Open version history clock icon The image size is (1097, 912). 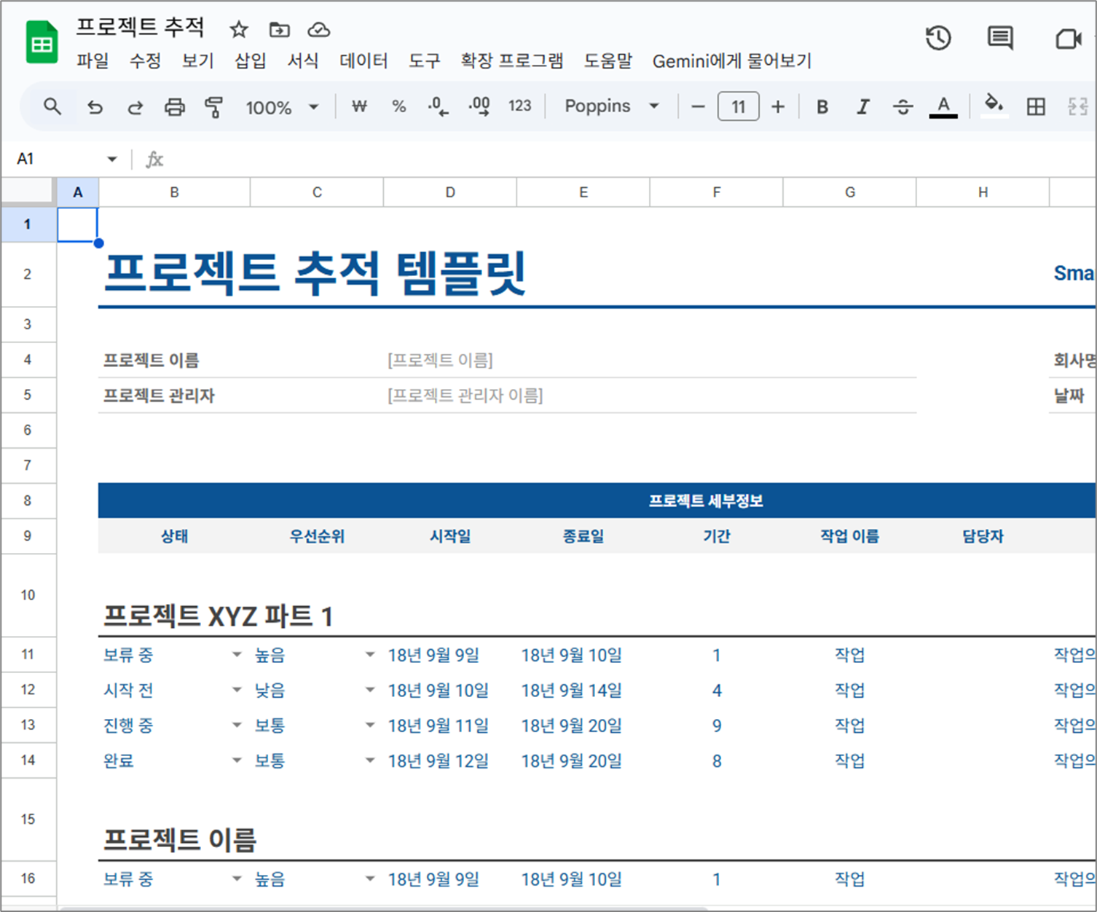(x=938, y=38)
